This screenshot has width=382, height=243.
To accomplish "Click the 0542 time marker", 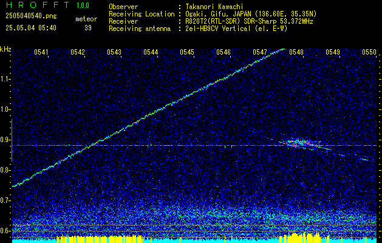I will coord(78,52).
